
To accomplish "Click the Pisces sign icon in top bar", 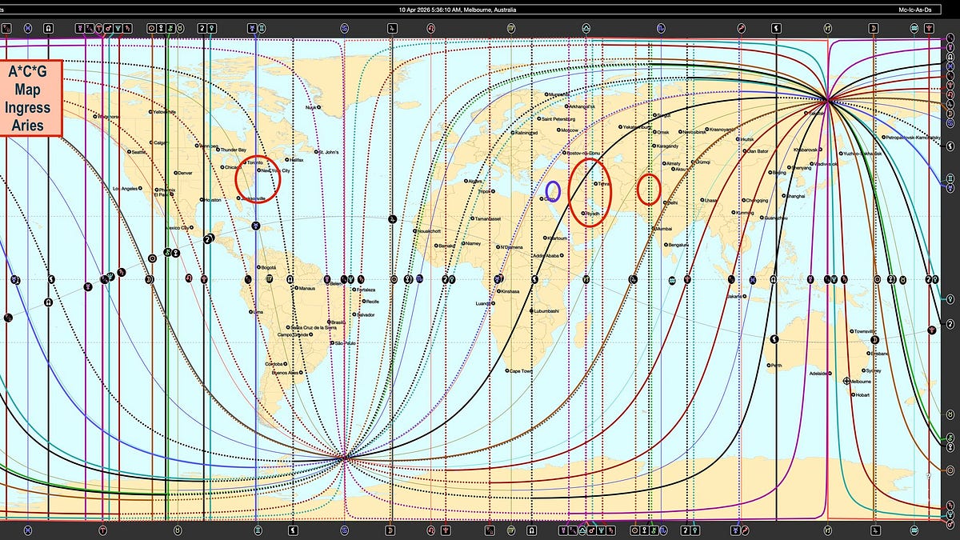I will pyautogui.click(x=27, y=27).
